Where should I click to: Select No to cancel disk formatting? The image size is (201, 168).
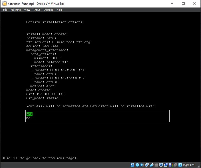(29, 118)
